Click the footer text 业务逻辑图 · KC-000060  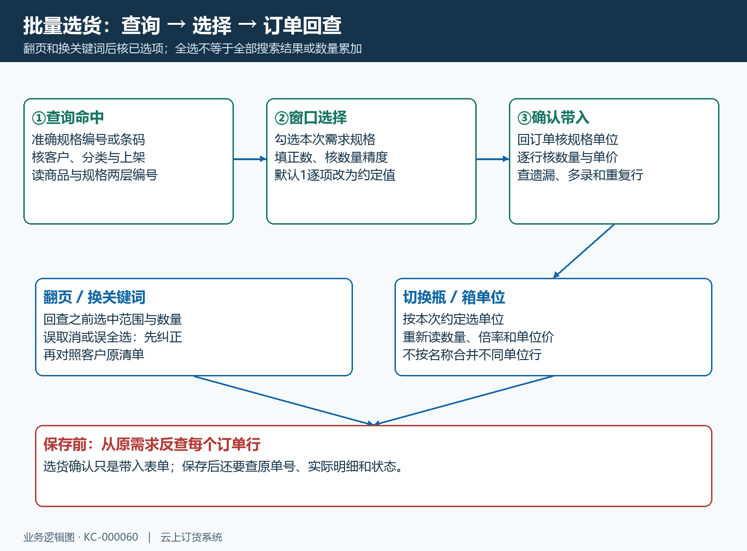coord(81,537)
